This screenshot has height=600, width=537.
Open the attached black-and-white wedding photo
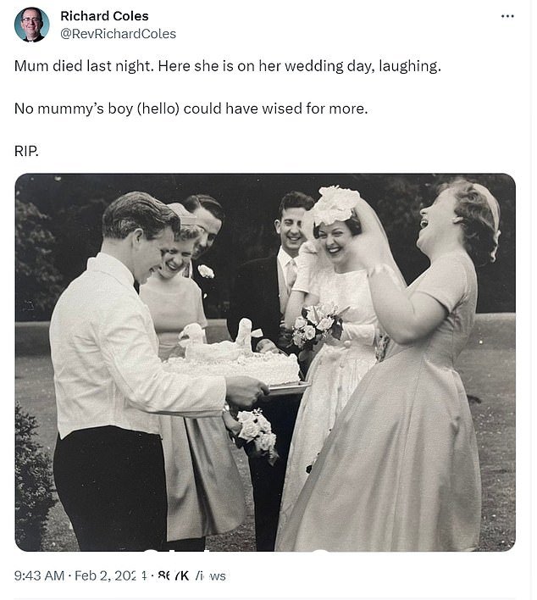click(265, 362)
